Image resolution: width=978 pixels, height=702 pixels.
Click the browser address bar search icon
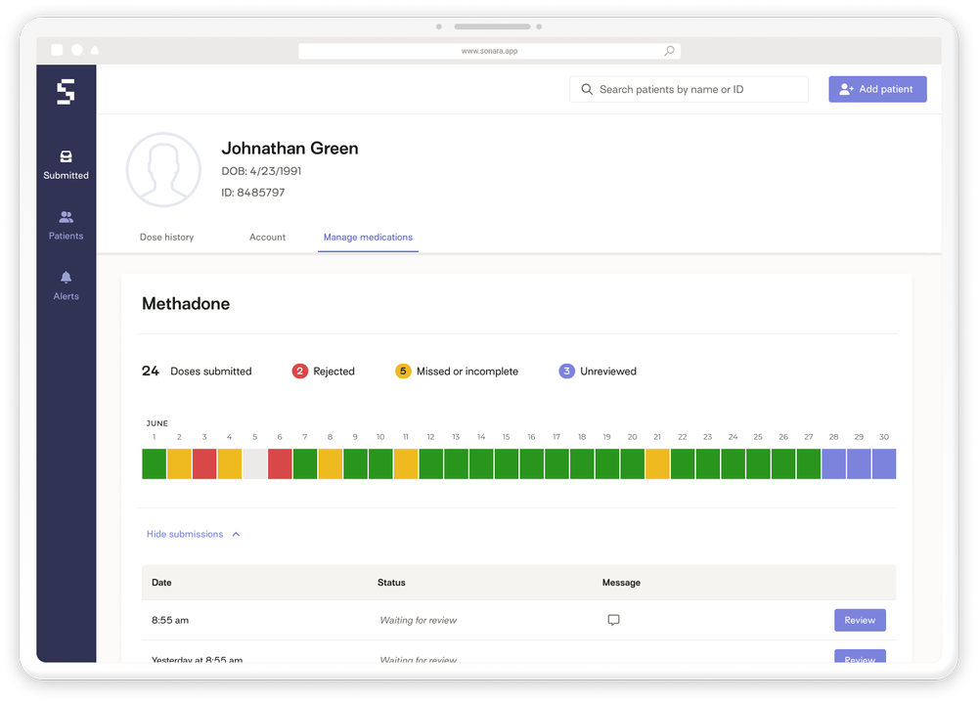click(669, 51)
